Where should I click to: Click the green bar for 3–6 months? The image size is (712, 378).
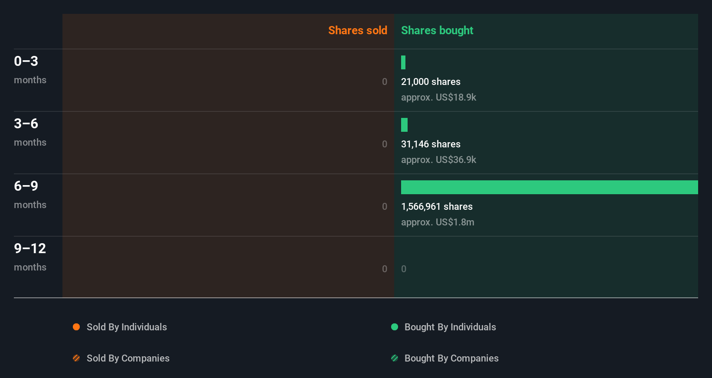tap(404, 125)
